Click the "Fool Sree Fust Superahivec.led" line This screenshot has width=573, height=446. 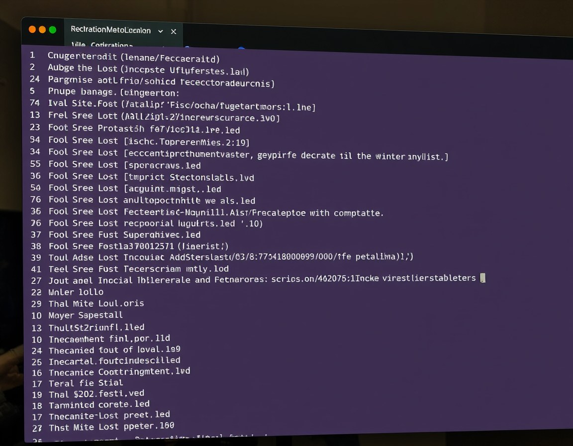[x=125, y=234]
